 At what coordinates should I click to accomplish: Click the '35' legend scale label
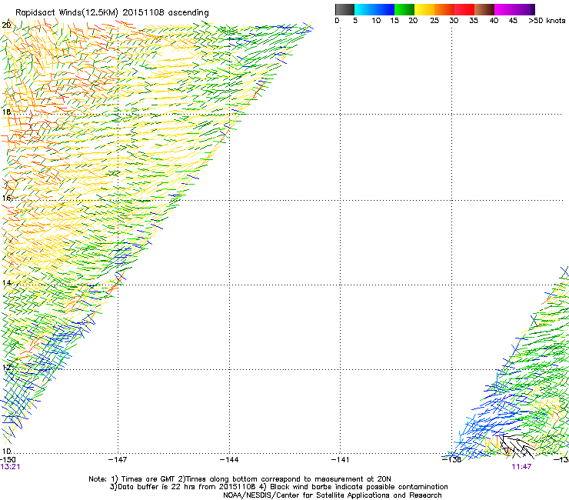(474, 21)
